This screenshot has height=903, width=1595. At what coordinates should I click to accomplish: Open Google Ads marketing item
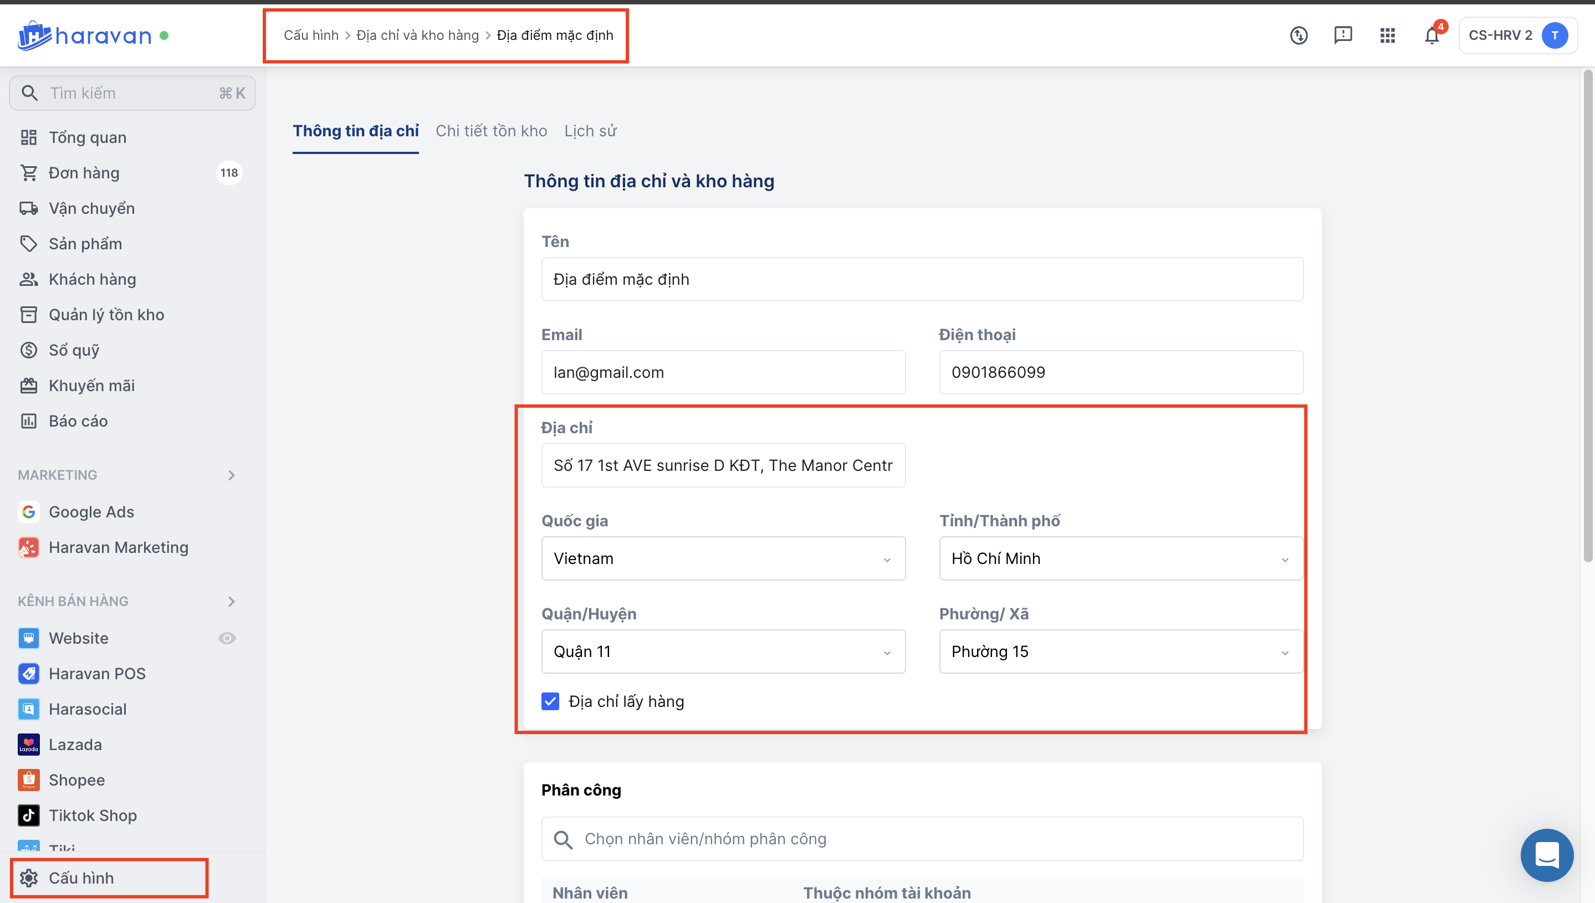pyautogui.click(x=91, y=512)
